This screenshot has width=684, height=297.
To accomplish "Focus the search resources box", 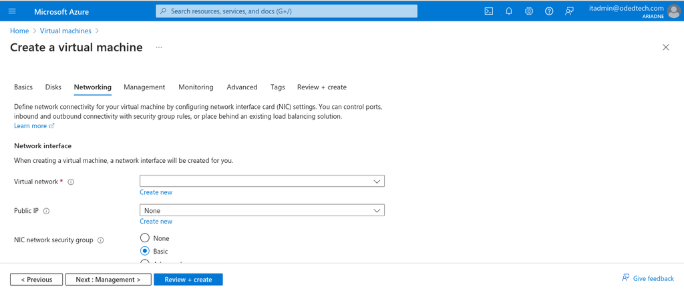I will 286,11.
